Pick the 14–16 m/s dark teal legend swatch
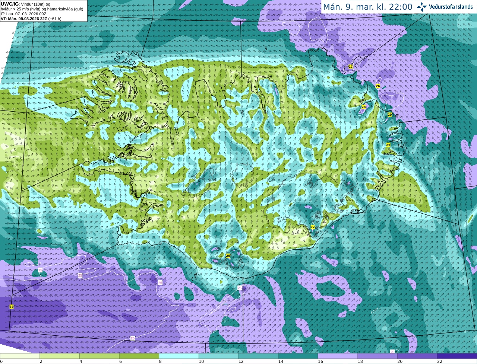This screenshot has height=364, width=477. pos(298,356)
